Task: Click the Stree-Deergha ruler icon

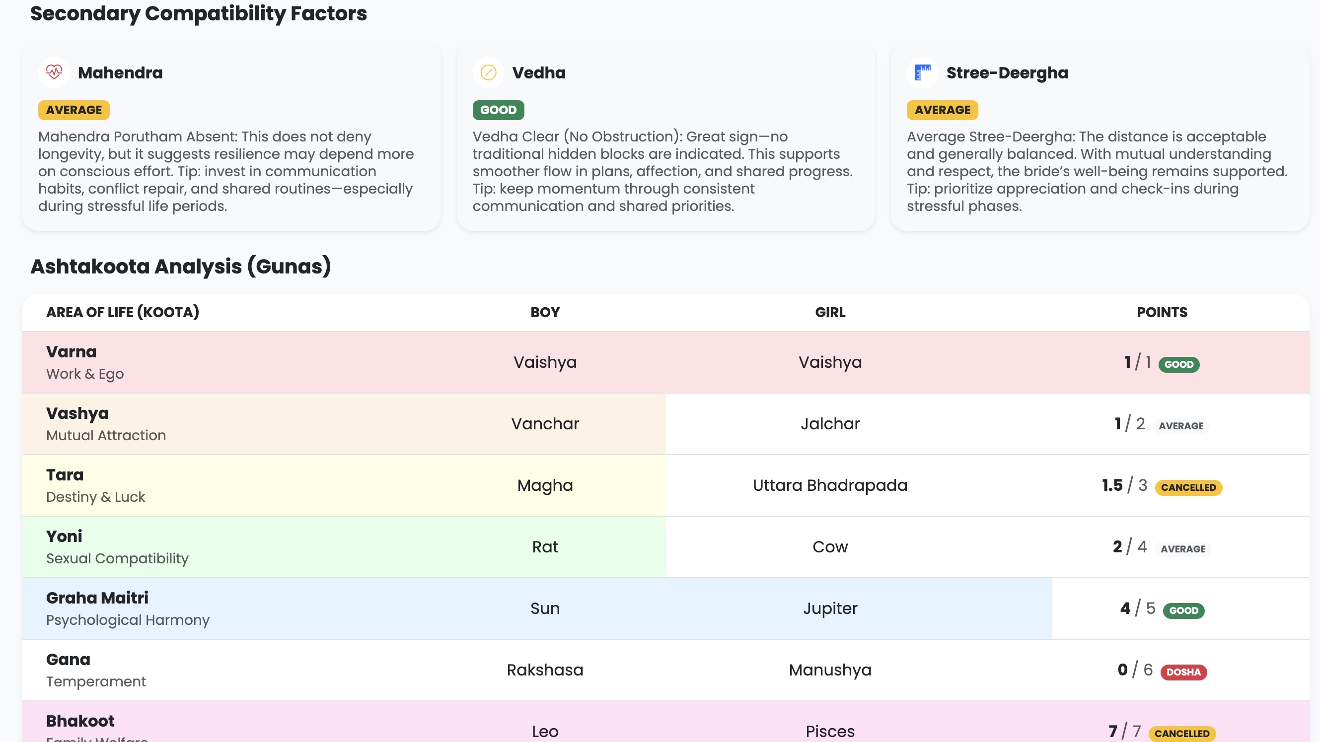Action: (x=922, y=72)
